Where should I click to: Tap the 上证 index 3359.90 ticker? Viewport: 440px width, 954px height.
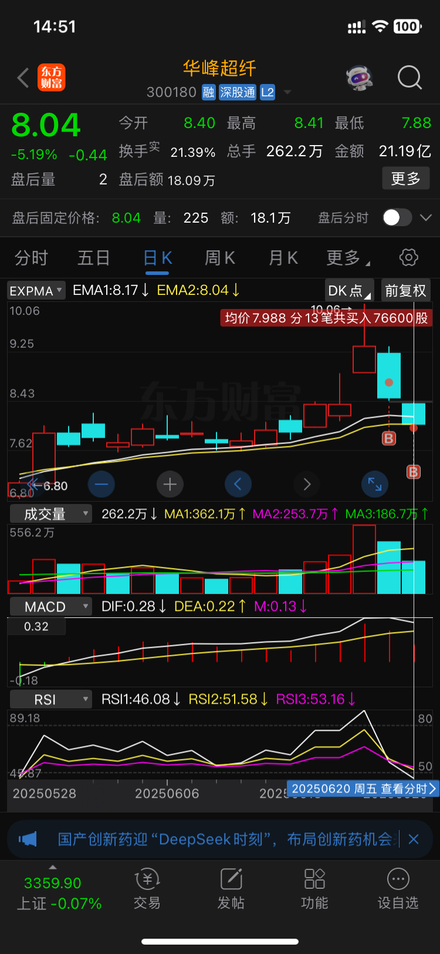click(x=59, y=893)
